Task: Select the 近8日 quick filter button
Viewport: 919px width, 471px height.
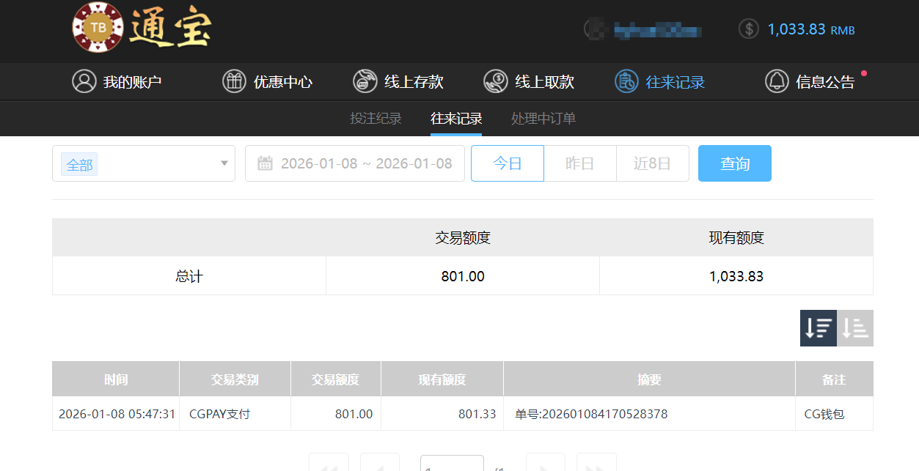Action: [x=652, y=163]
